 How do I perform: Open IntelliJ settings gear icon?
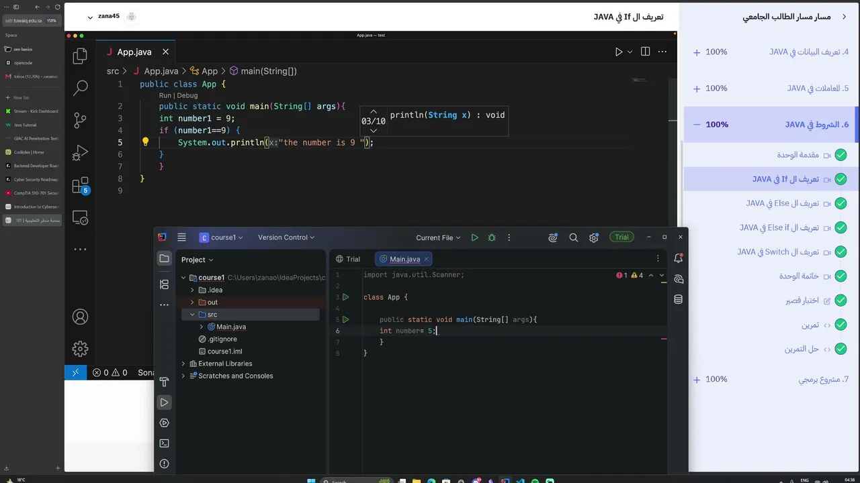pyautogui.click(x=594, y=237)
